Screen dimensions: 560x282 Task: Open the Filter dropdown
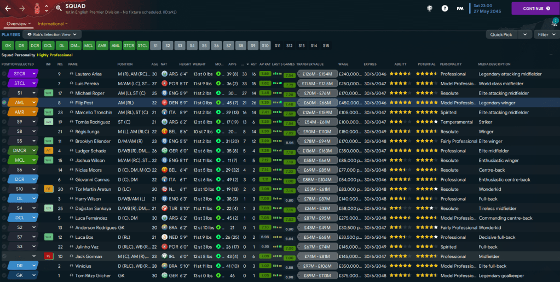pyautogui.click(x=546, y=34)
